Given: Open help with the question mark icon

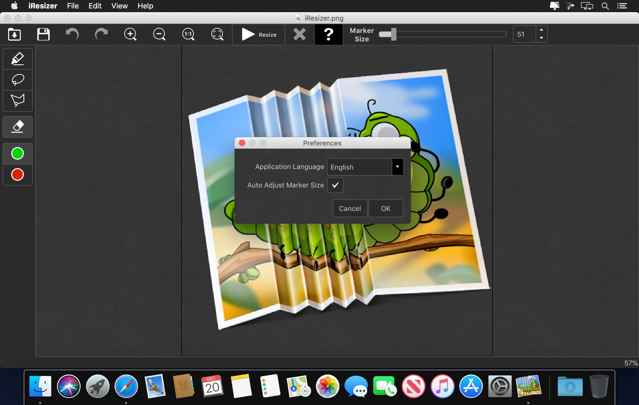Looking at the screenshot, I should (328, 35).
